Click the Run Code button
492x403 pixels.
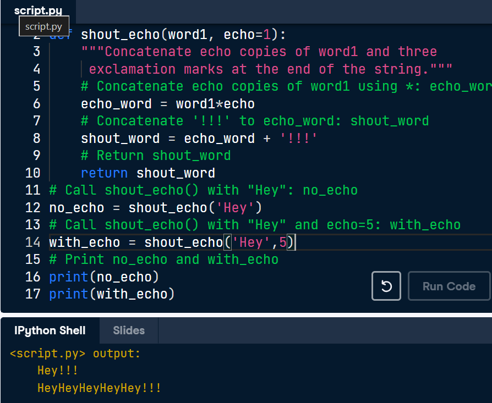tap(449, 286)
